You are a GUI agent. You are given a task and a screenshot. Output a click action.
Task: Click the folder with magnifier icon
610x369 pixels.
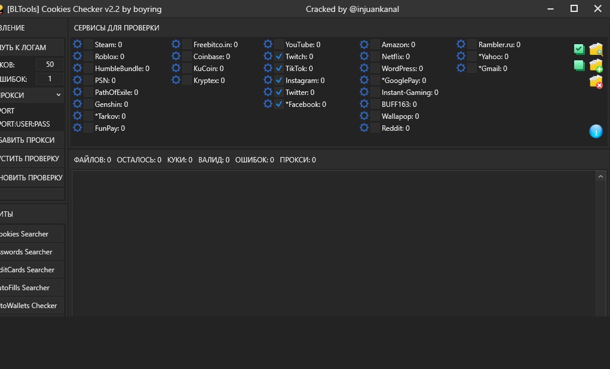[596, 49]
